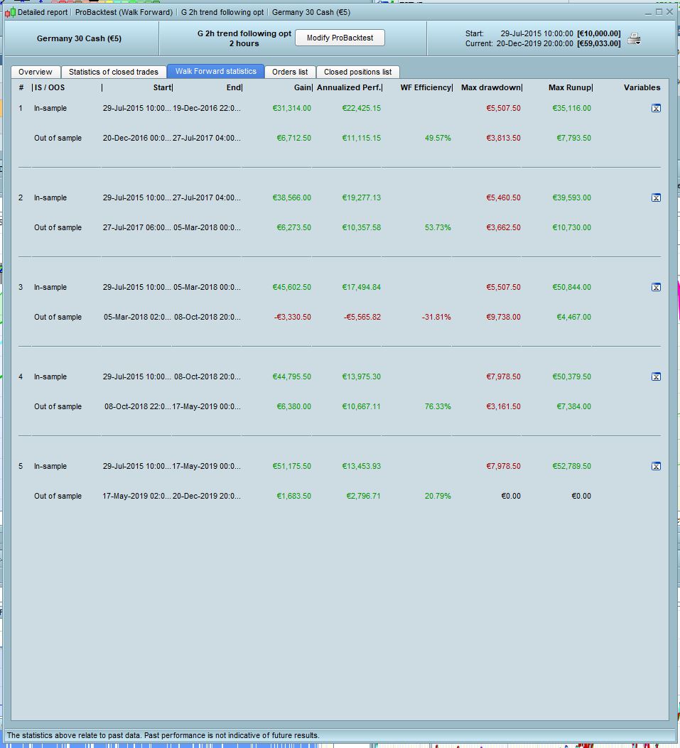
Task: Sort by WF Efficiency column header
Action: 426,88
